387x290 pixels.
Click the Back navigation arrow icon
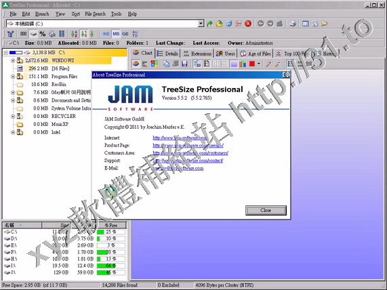[x=261, y=24]
